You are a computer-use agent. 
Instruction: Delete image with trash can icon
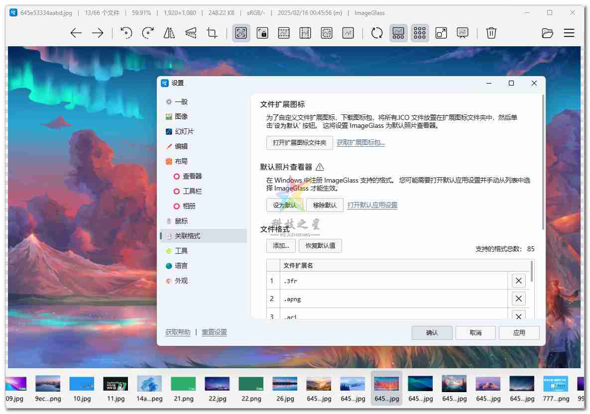(x=491, y=33)
